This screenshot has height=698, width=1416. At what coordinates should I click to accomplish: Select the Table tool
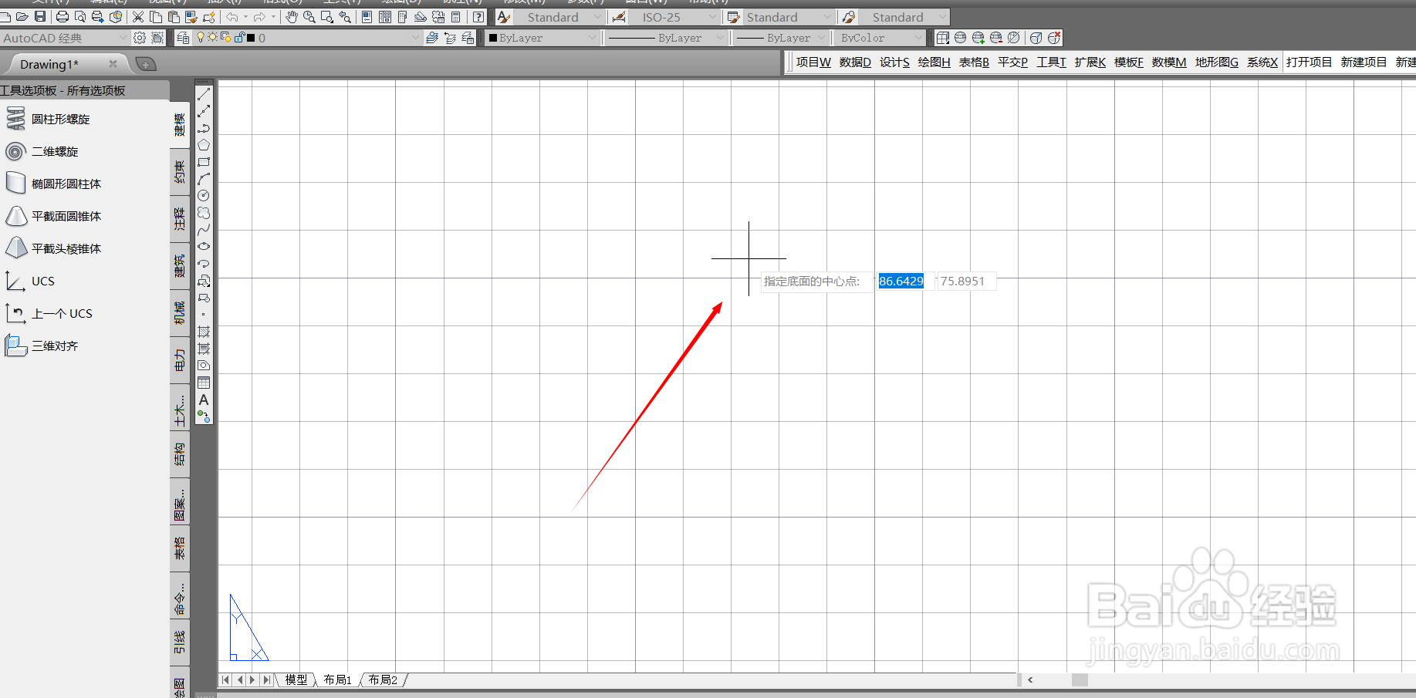click(x=204, y=383)
